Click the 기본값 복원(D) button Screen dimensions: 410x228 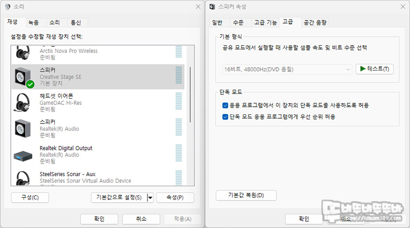(246, 195)
